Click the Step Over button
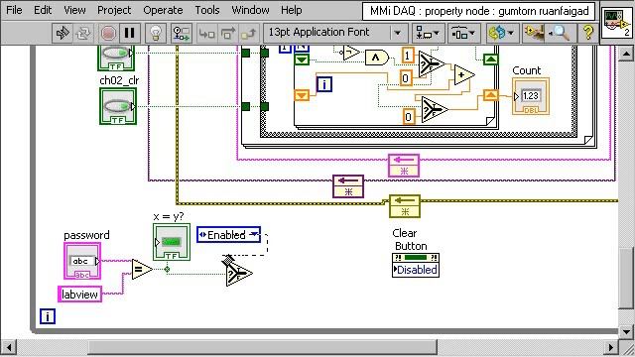The image size is (635, 357). (x=228, y=33)
